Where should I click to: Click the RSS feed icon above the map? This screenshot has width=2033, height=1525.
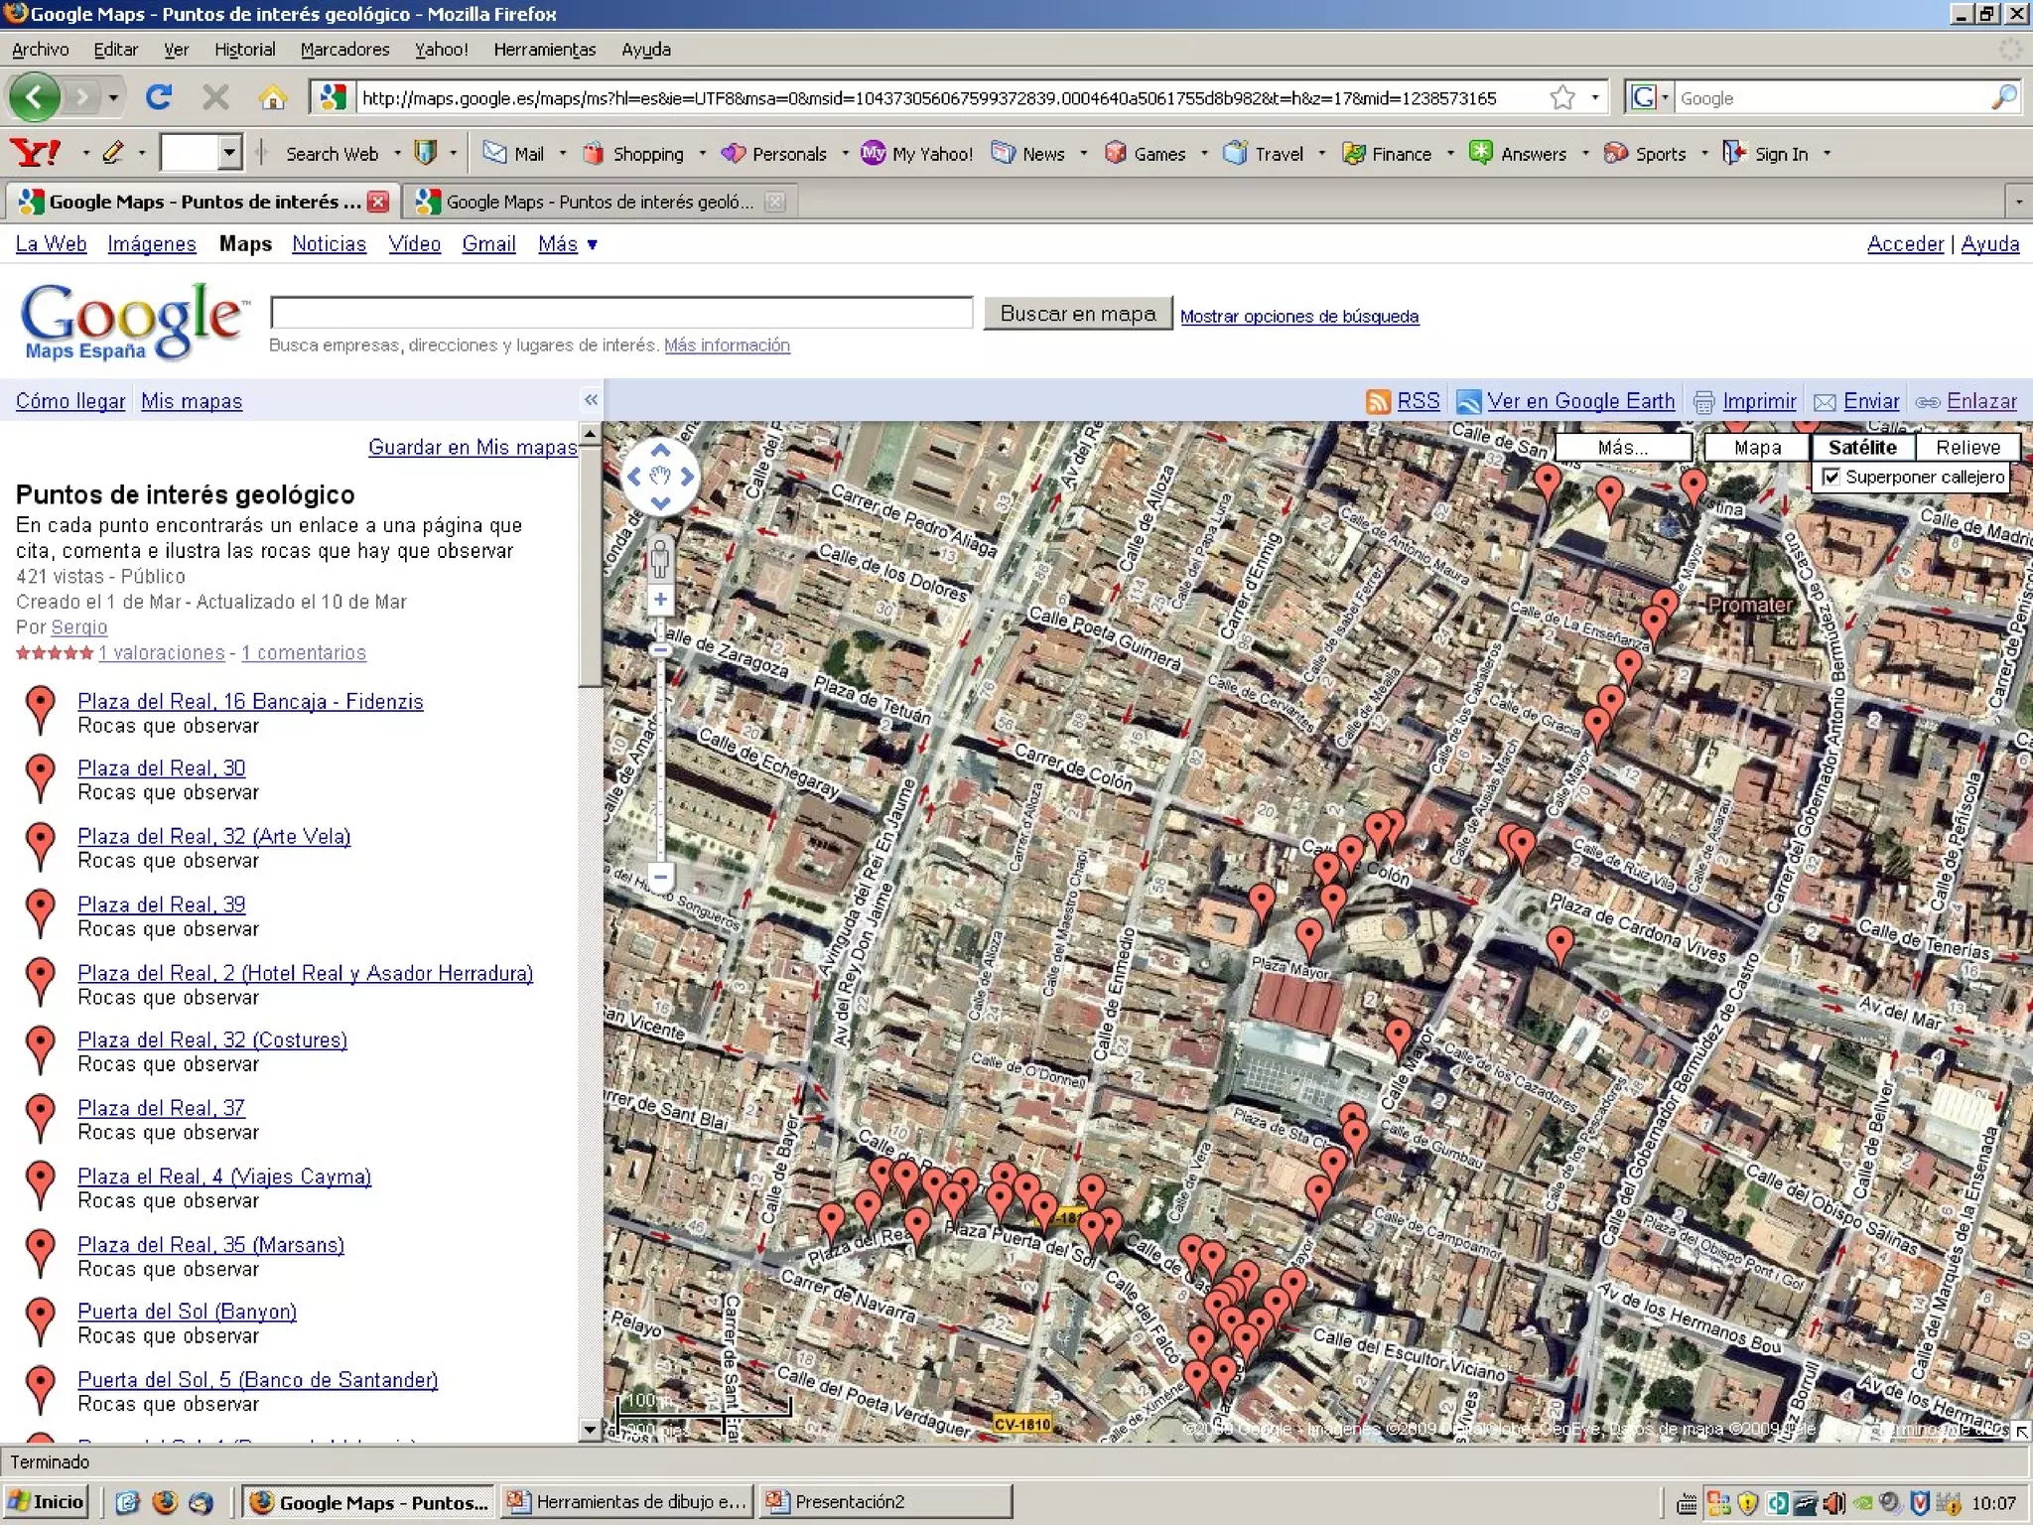[1378, 401]
